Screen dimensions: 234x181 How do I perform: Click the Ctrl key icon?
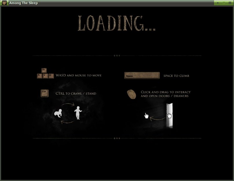click(x=45, y=93)
